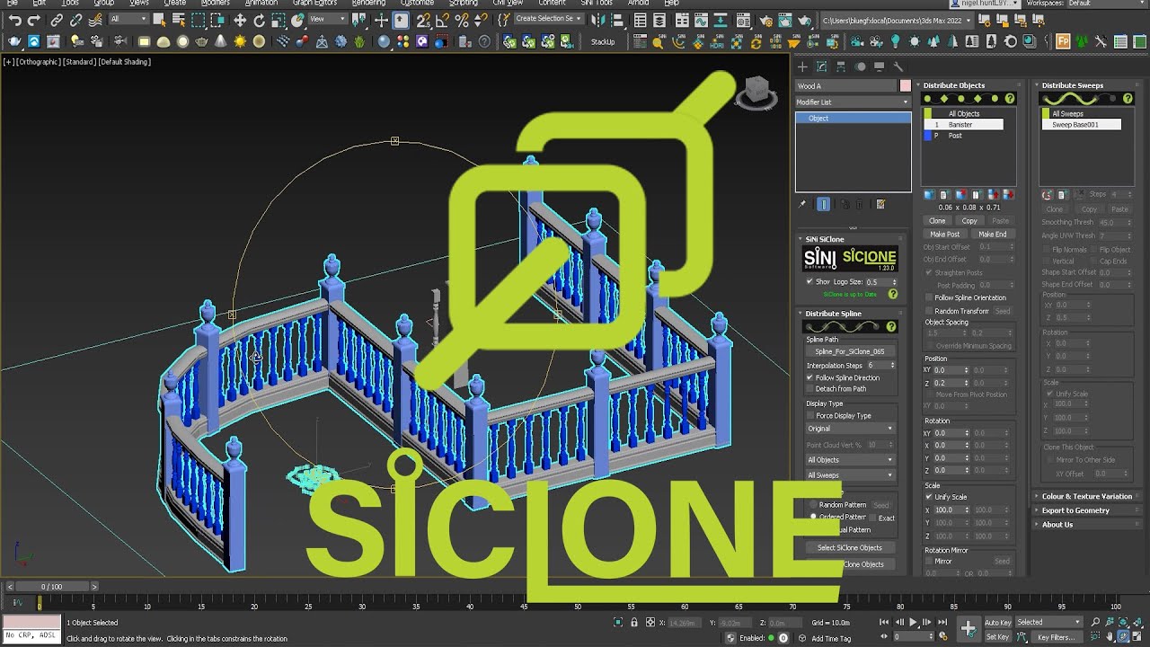Toggle the Show logo checkbox

click(x=809, y=281)
